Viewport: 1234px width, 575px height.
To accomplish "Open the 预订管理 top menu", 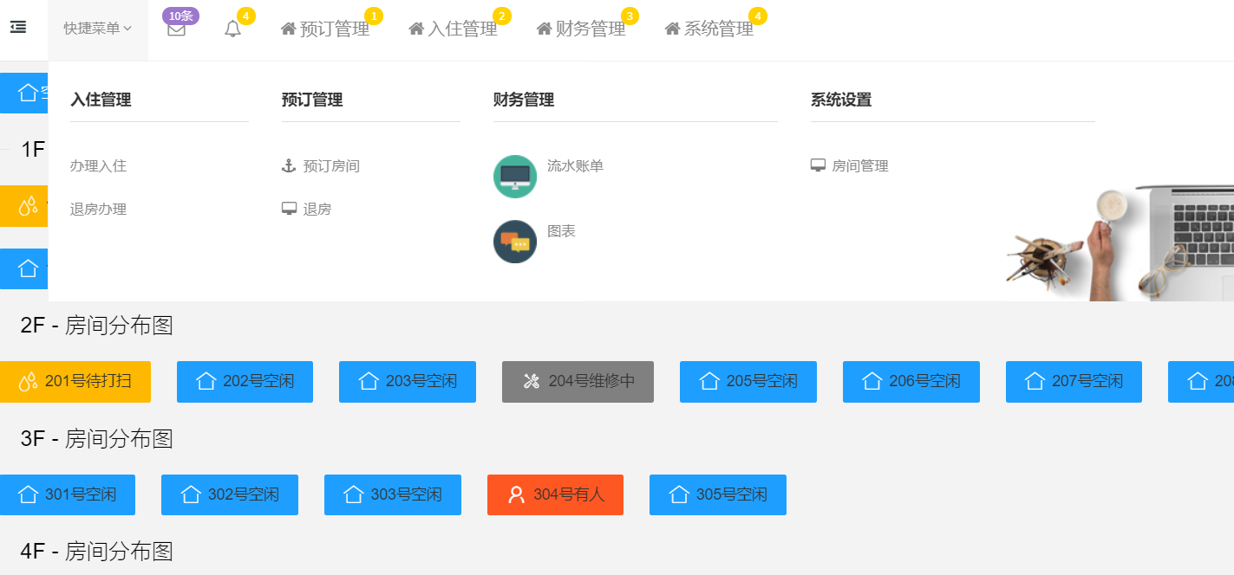I will coord(326,29).
